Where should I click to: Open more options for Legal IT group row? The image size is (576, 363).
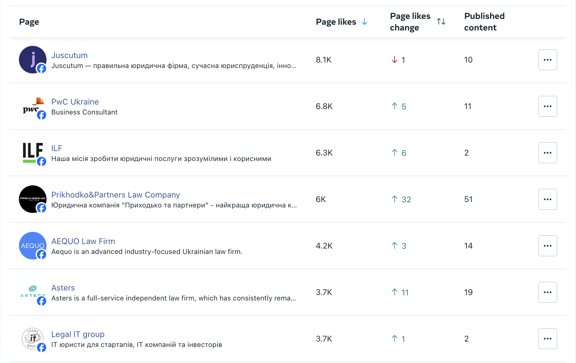[x=547, y=339]
